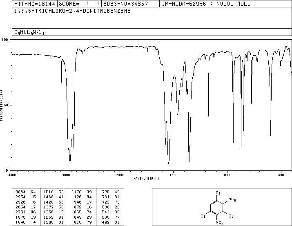Select peak value 1176 in the table
This screenshot has height=226, width=292.
(76, 192)
